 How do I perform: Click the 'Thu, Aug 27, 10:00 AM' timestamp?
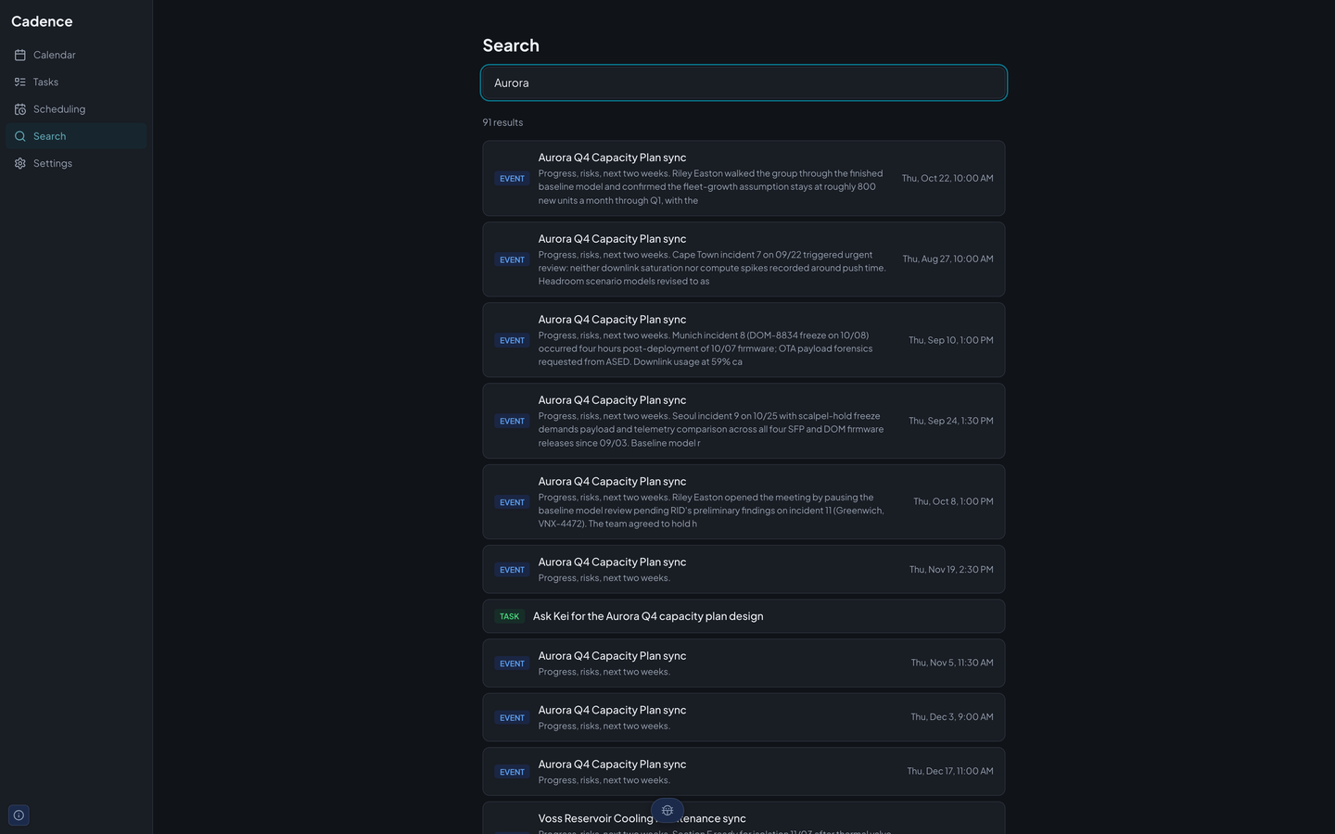coord(947,259)
